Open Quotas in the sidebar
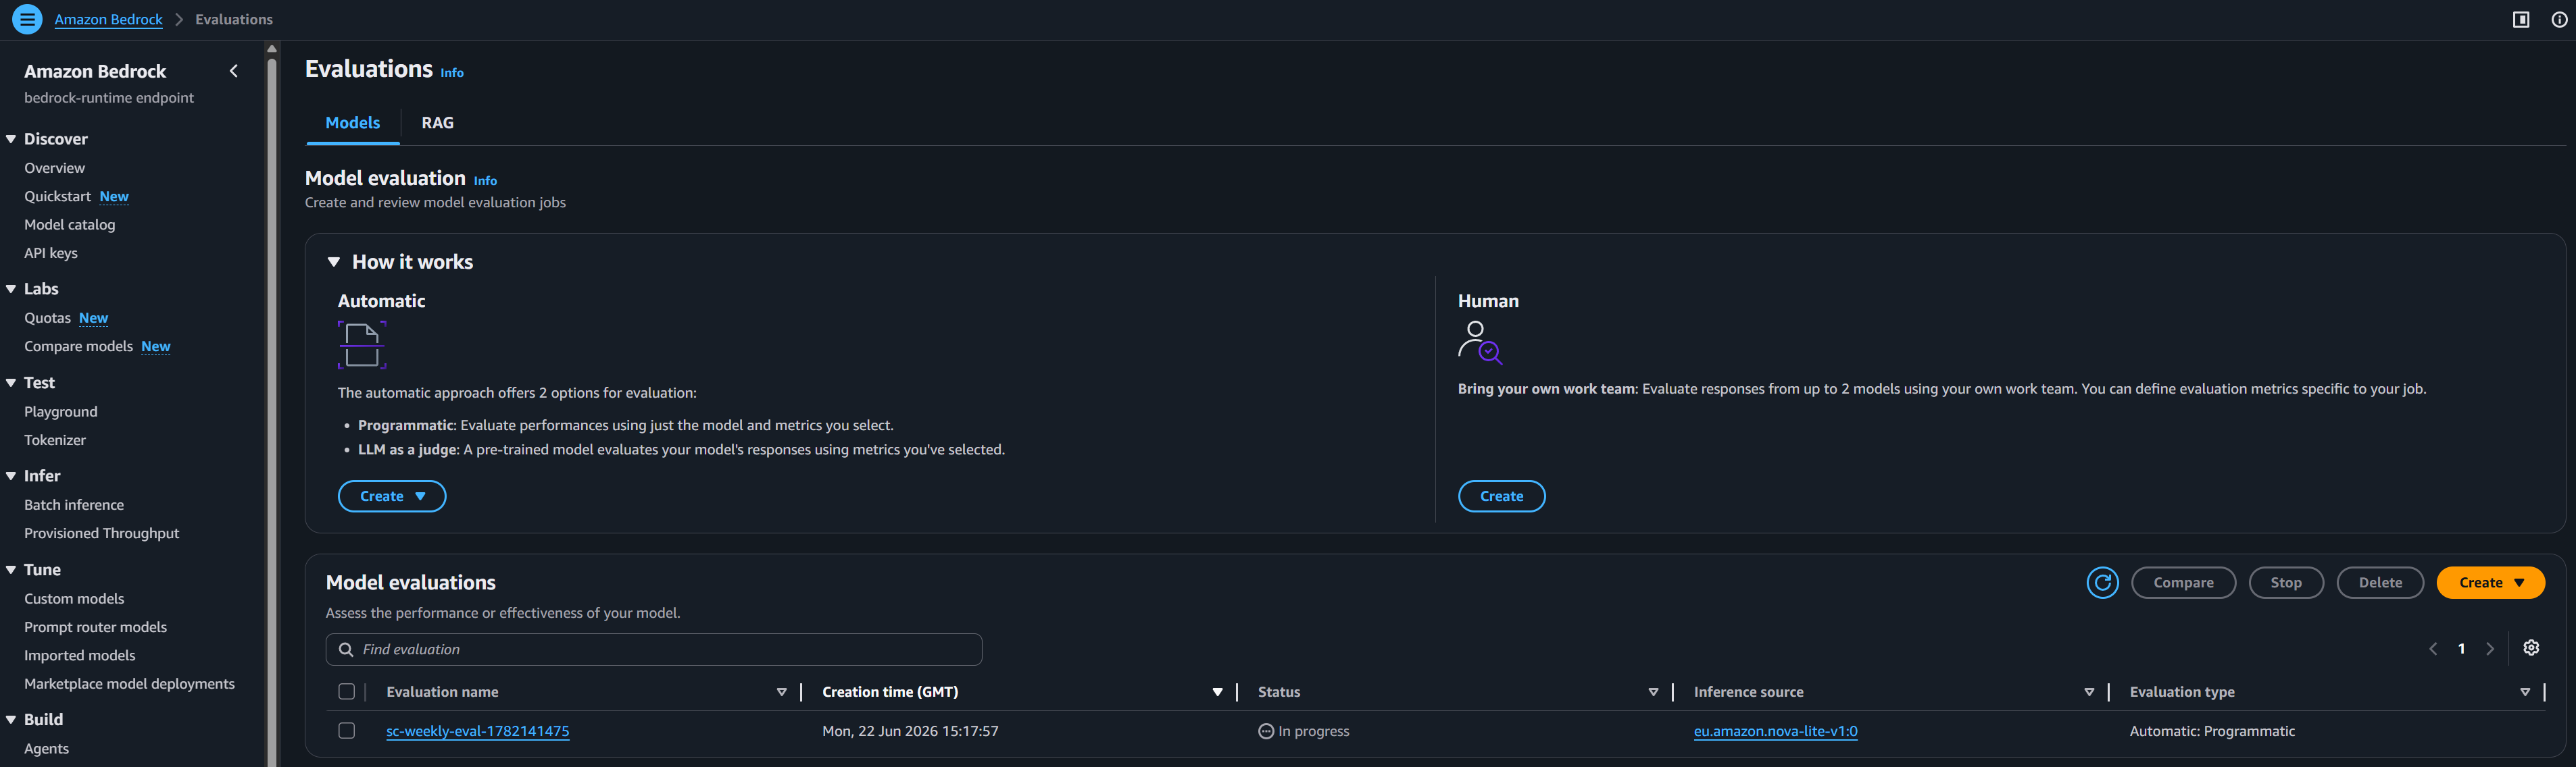The height and width of the screenshot is (767, 2576). pos(47,317)
